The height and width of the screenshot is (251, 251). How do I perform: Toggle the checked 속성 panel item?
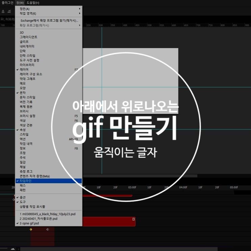click(x=49, y=130)
